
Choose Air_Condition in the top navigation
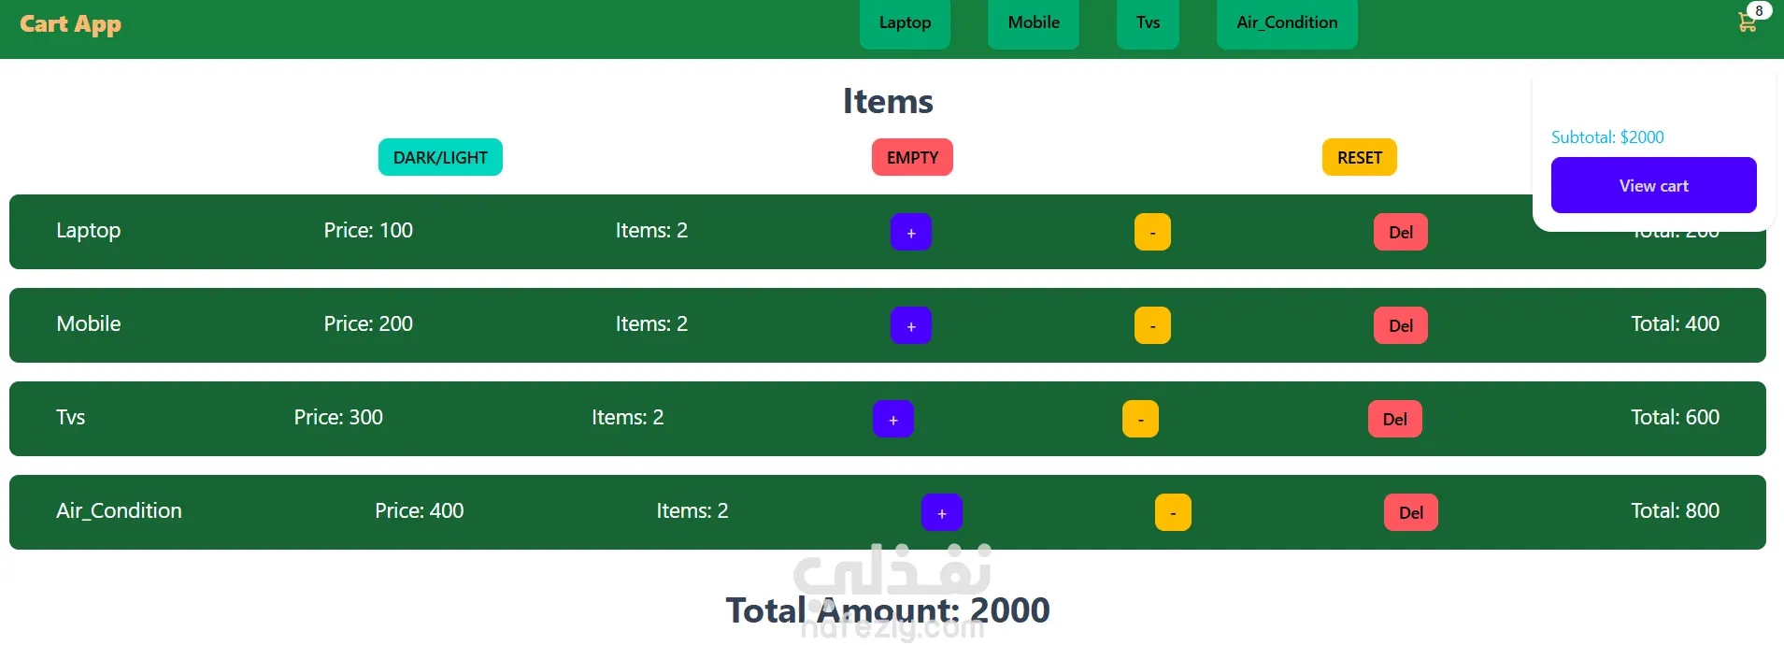(x=1286, y=22)
